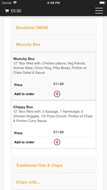
Task: Collapse the Munchy Box category header
Action: [53, 44]
